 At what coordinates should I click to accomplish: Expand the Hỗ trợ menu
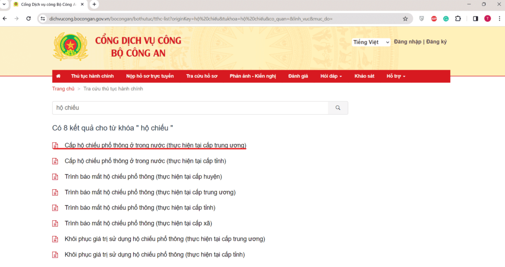coord(396,76)
